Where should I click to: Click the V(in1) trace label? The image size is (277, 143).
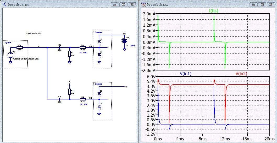tap(186, 74)
